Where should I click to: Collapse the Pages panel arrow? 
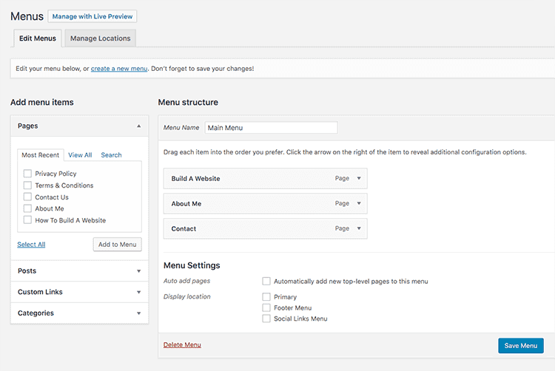pyautogui.click(x=138, y=126)
